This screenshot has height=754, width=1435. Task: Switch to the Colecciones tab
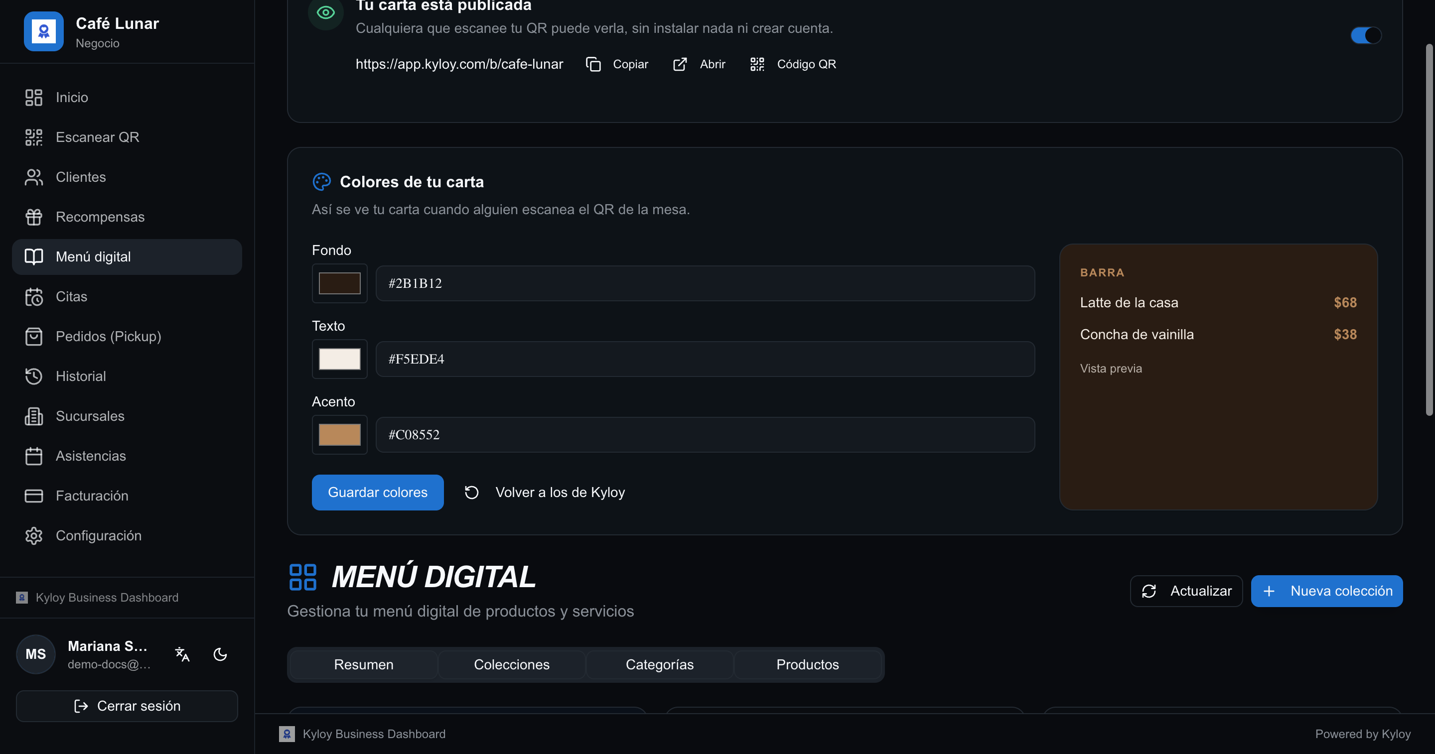tap(511, 665)
